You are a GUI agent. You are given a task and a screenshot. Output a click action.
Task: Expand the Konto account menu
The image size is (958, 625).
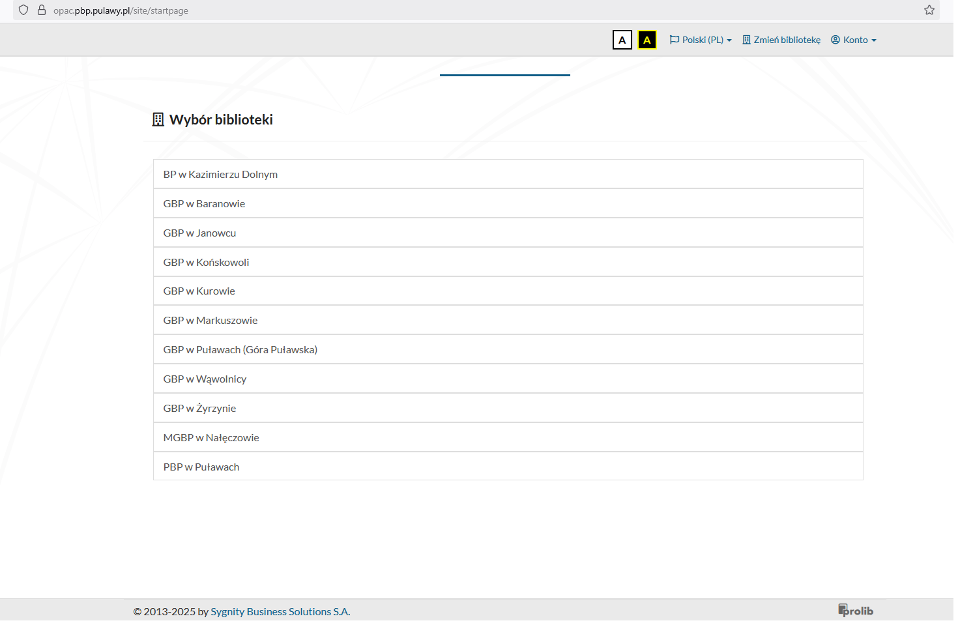[x=853, y=40]
